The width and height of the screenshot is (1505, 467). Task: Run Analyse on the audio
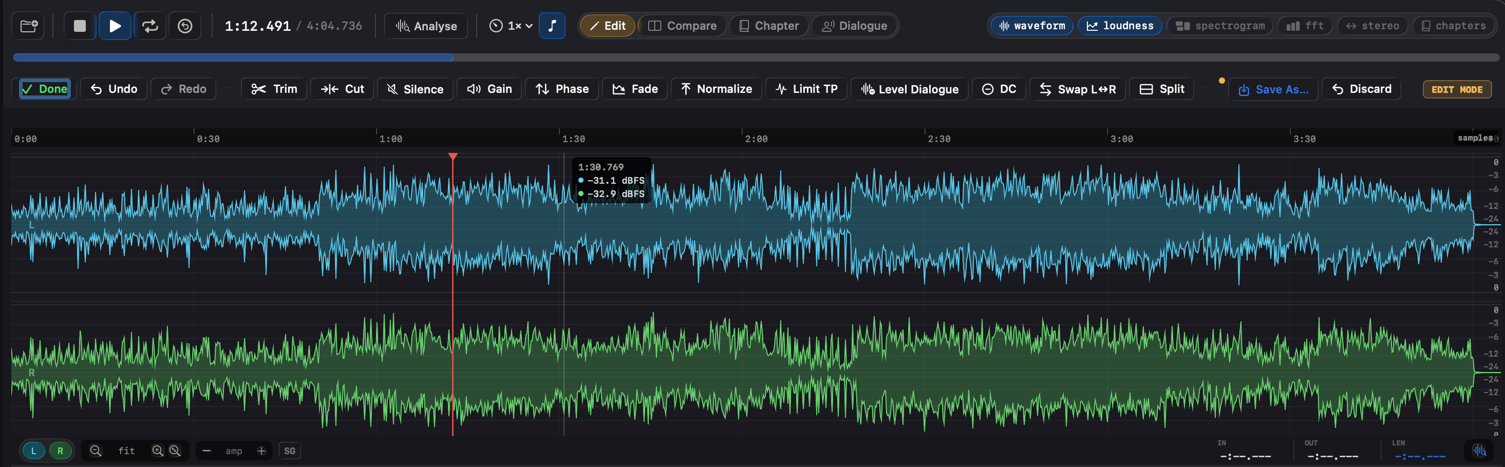[x=426, y=26]
